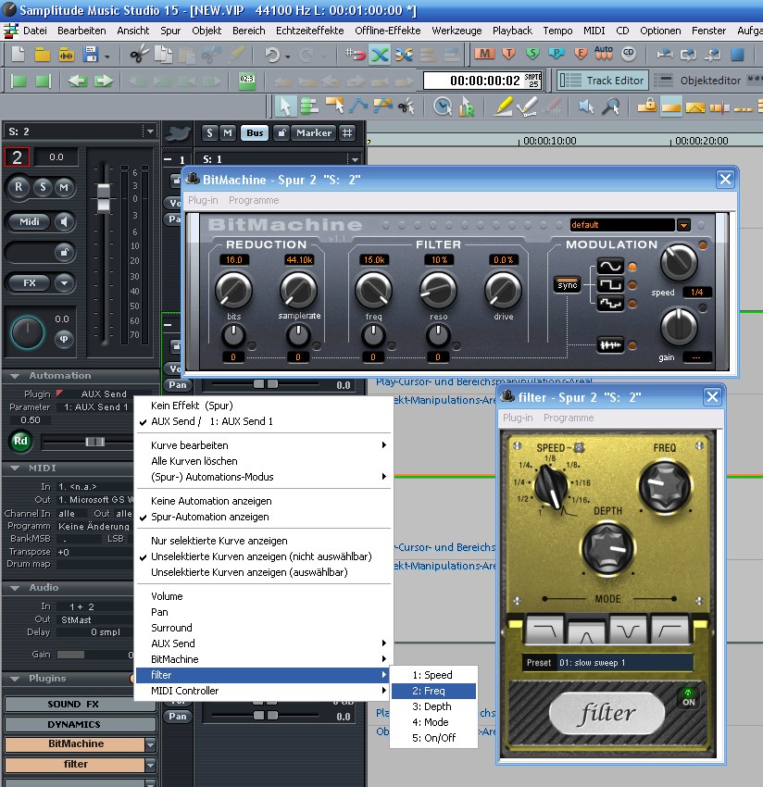The image size is (763, 787).
Task: Arm track 2 with the round R button
Action: click(x=19, y=187)
